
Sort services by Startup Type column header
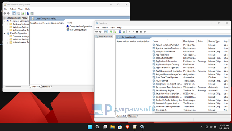tap(215, 41)
